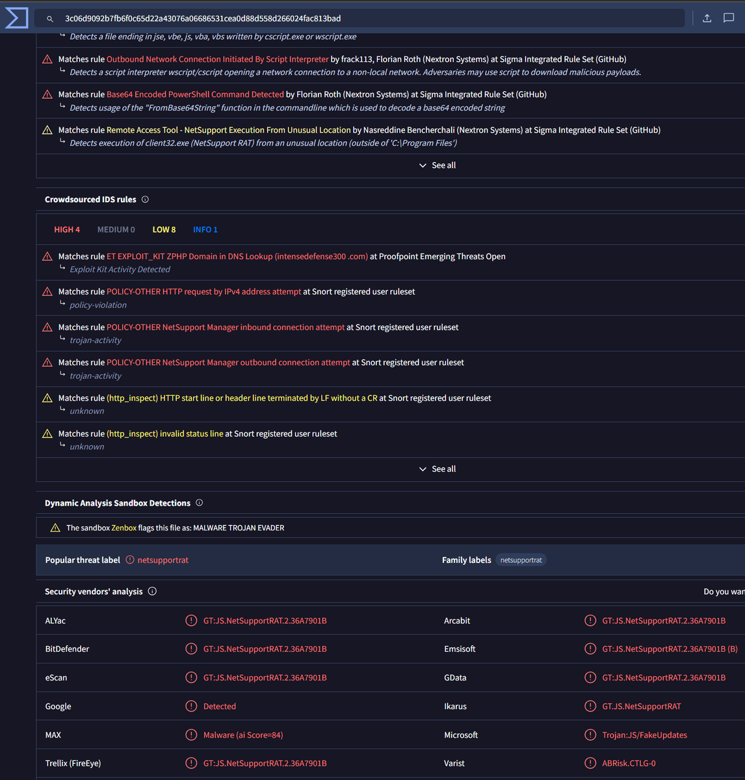Select Exploit Kit Activity Detected description

click(x=120, y=269)
